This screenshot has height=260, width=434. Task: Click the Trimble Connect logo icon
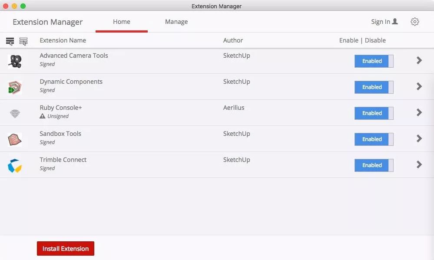[x=15, y=165]
